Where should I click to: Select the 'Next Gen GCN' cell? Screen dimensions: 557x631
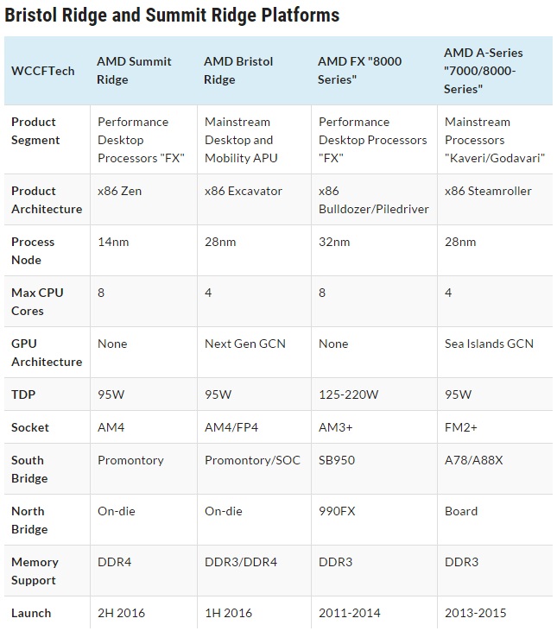(x=245, y=344)
